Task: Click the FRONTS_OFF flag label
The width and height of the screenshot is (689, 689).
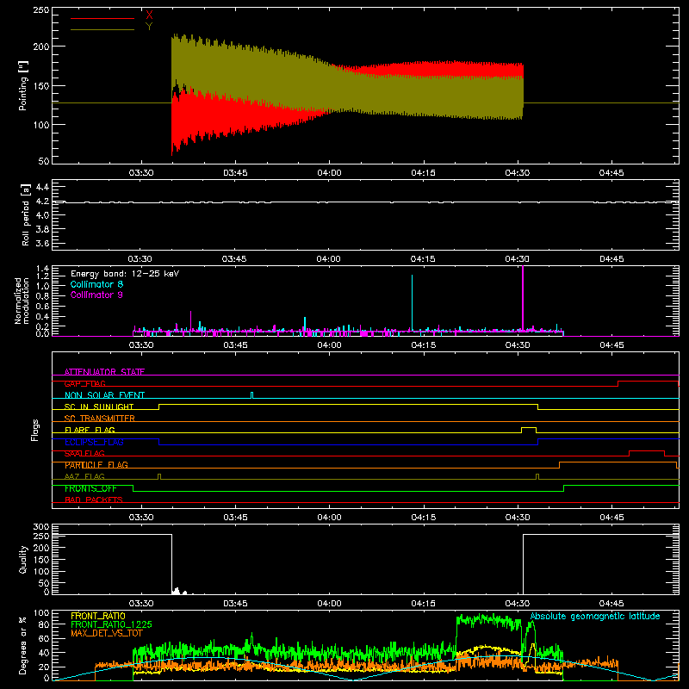Action: tap(90, 488)
